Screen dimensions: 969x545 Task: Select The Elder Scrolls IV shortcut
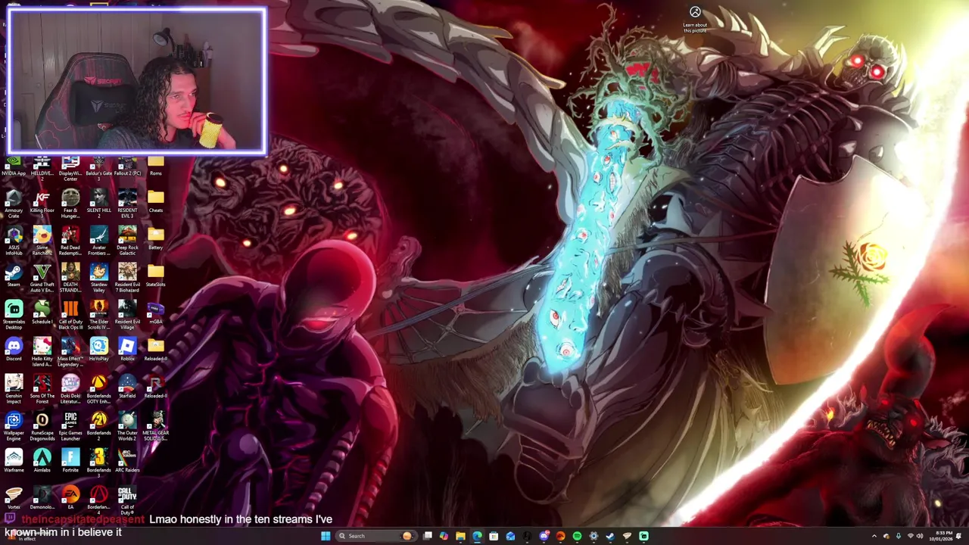click(x=98, y=316)
